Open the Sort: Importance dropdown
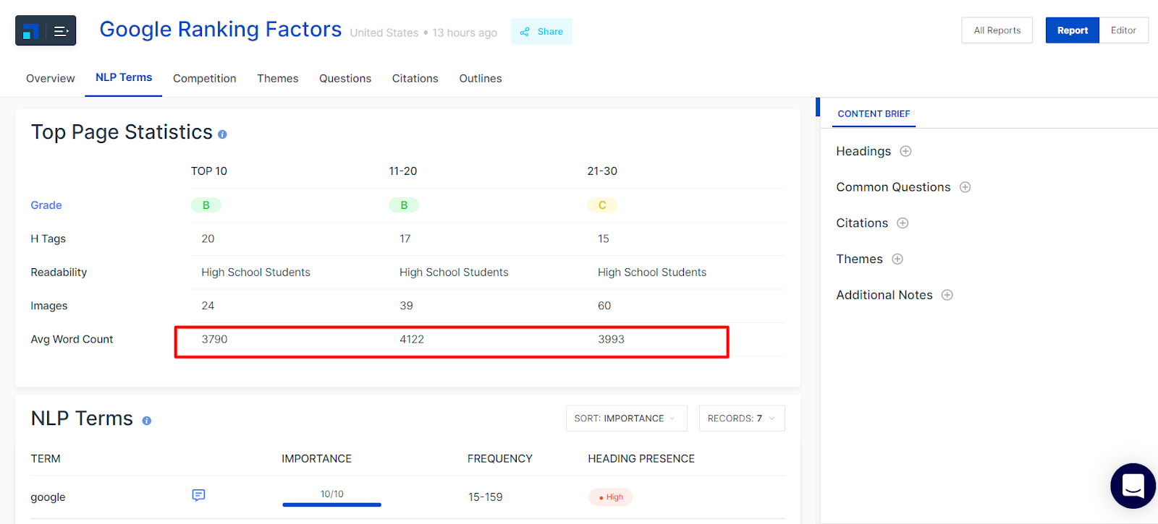Viewport: 1158px width, 524px height. coord(626,418)
